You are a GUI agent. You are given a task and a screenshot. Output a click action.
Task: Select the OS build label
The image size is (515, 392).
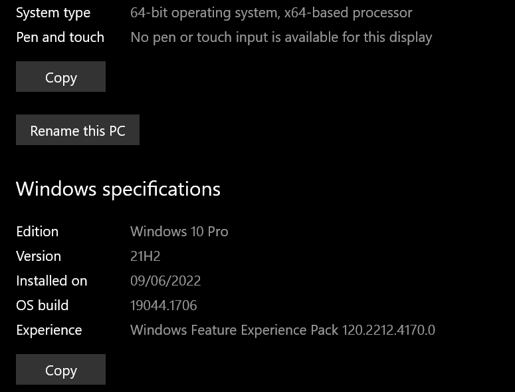pos(43,305)
